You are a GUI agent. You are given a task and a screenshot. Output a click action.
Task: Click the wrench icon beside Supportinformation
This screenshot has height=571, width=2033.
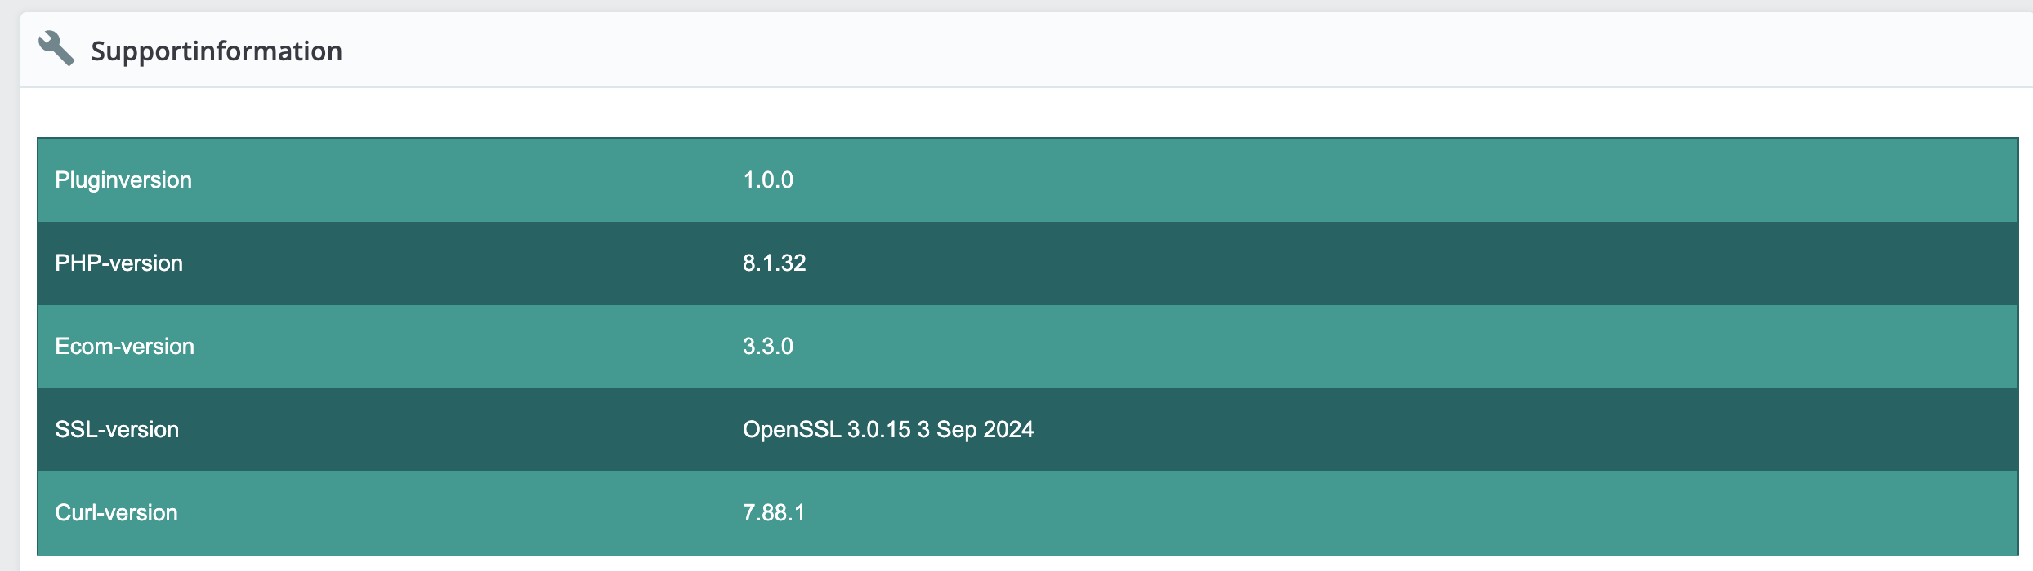[x=56, y=48]
